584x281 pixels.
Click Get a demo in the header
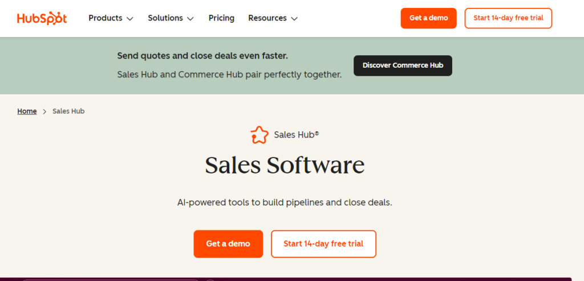(x=429, y=18)
